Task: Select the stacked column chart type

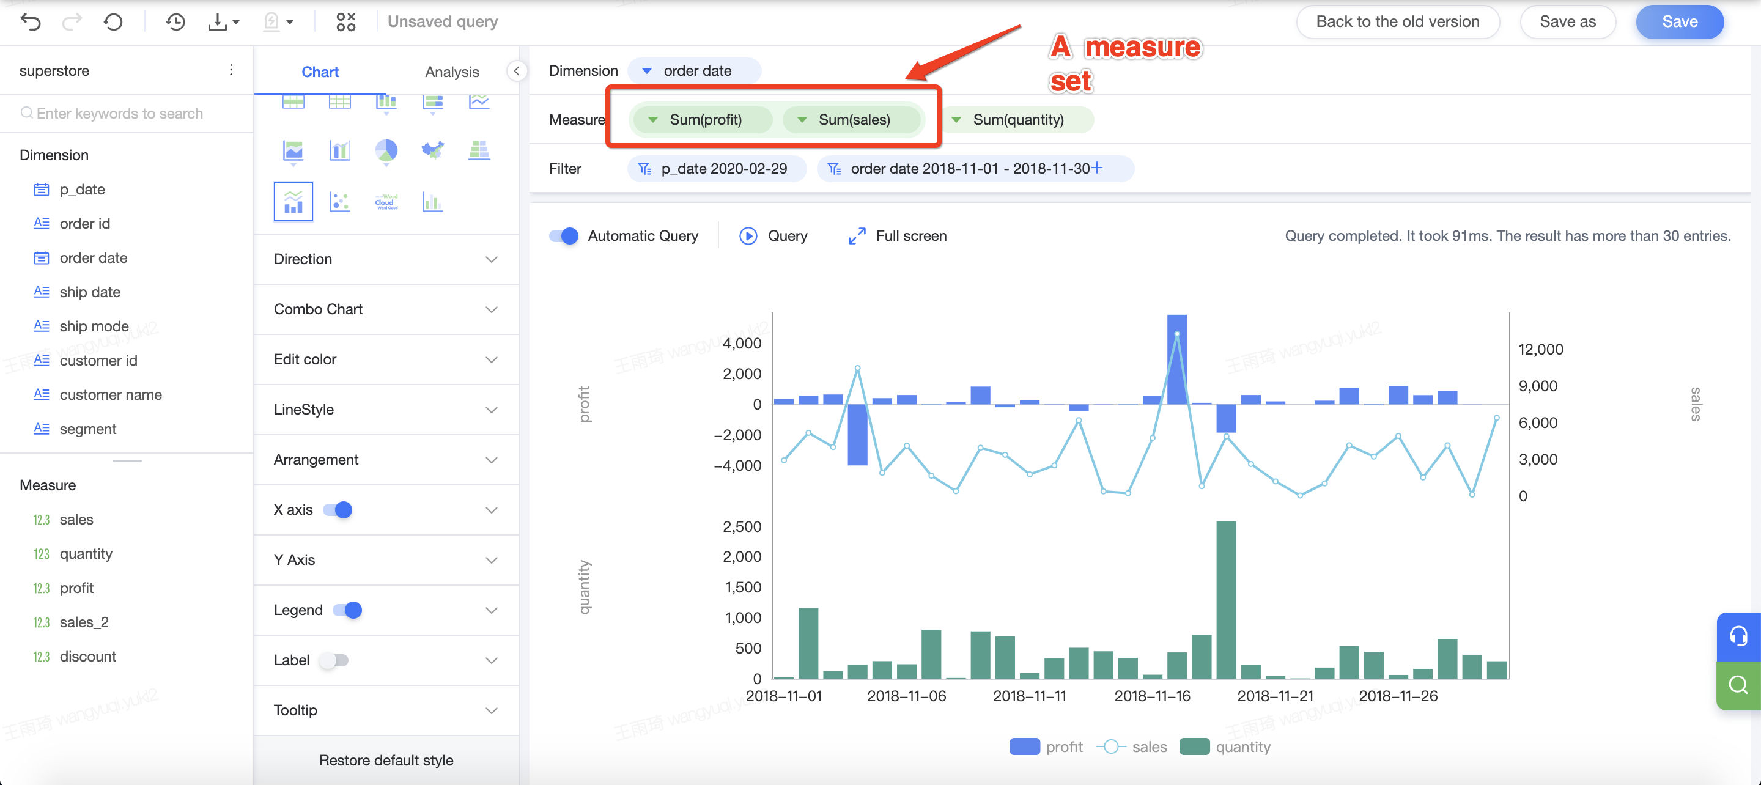Action: (386, 103)
